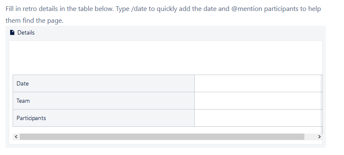The width and height of the screenshot is (344, 155).
Task: Click the word "Participants" in the table
Action: (x=31, y=118)
